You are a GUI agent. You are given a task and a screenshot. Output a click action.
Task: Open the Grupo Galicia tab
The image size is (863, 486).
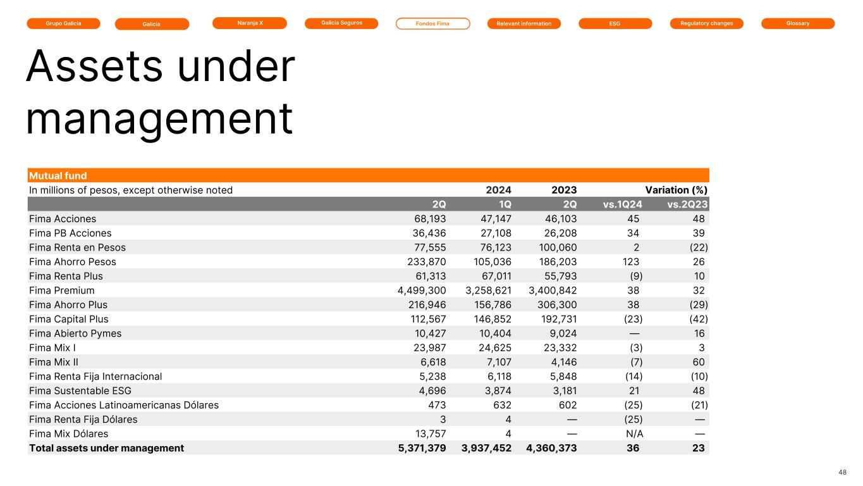coord(63,23)
